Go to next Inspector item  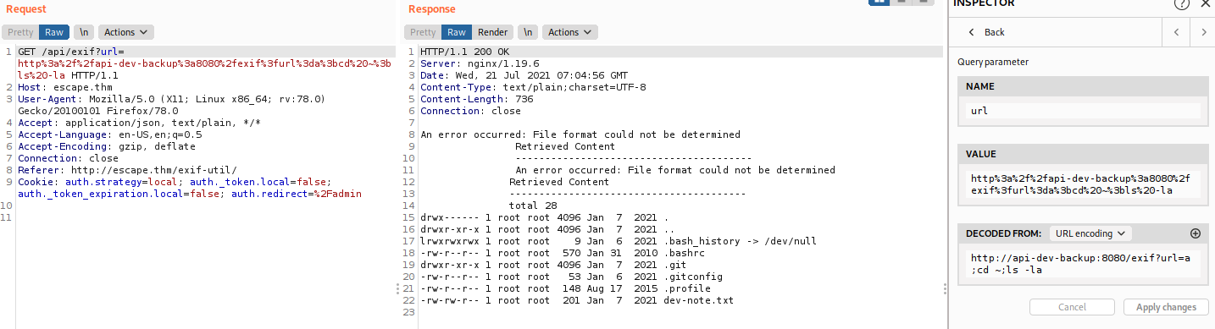pos(1203,32)
